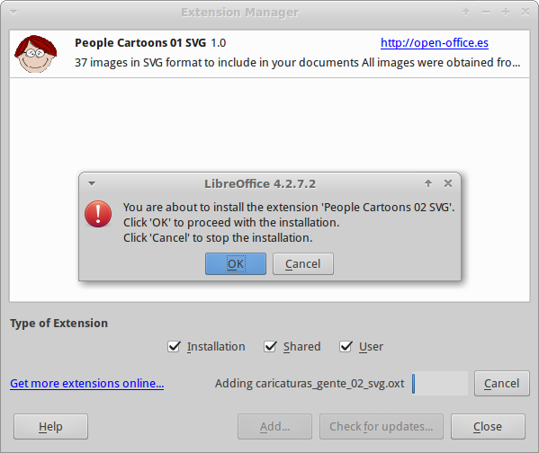Minimize the Extension Manager window

click(486, 12)
